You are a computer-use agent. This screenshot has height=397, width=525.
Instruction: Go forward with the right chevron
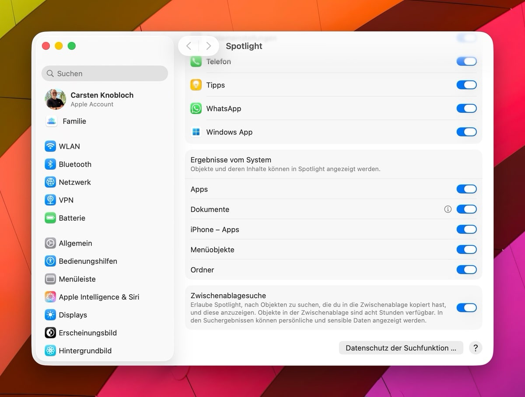[x=209, y=46]
